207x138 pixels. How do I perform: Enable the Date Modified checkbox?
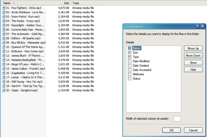click(x=130, y=61)
